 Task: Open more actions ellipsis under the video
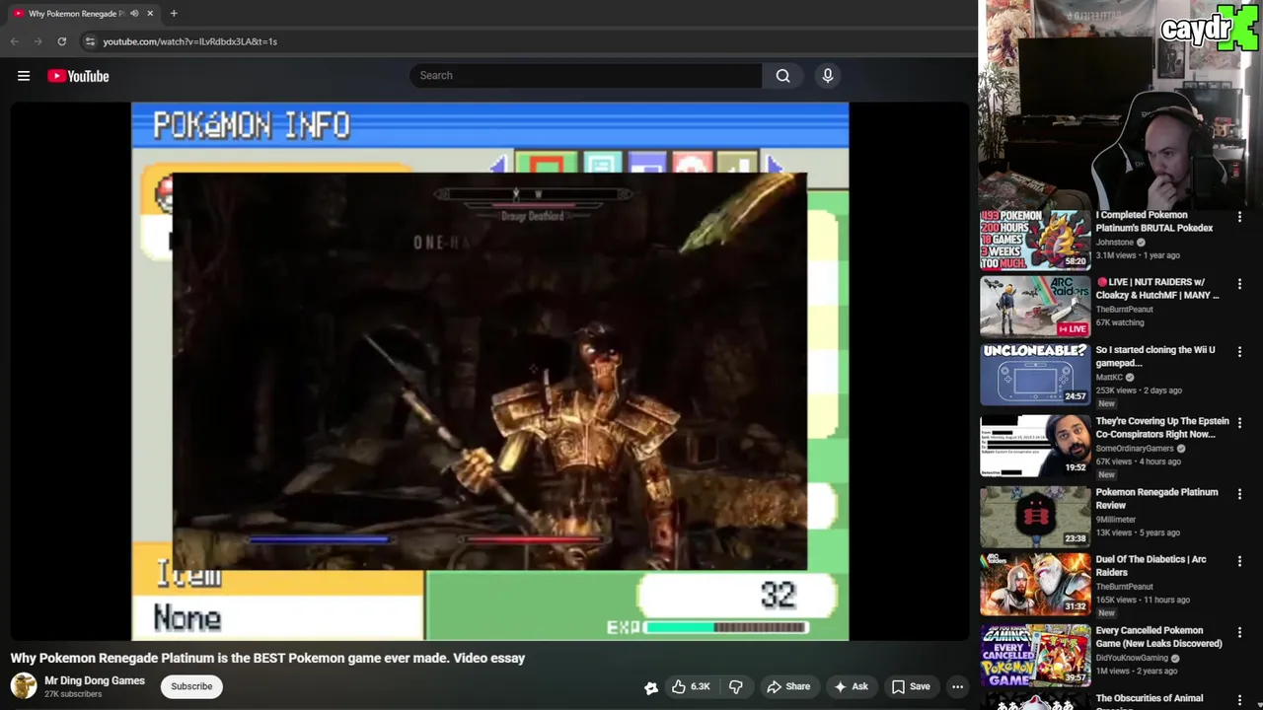tap(957, 686)
